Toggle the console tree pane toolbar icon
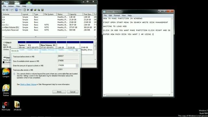The image size is (208, 117). pyautogui.click(x=12, y=10)
